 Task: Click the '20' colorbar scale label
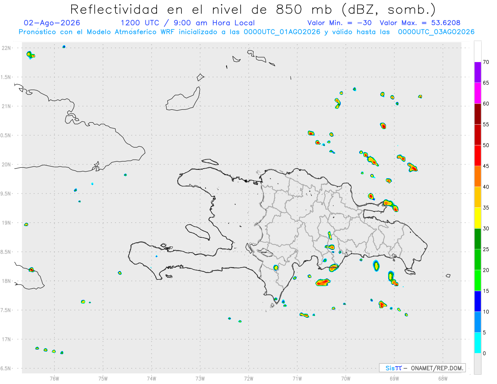tap(486, 270)
